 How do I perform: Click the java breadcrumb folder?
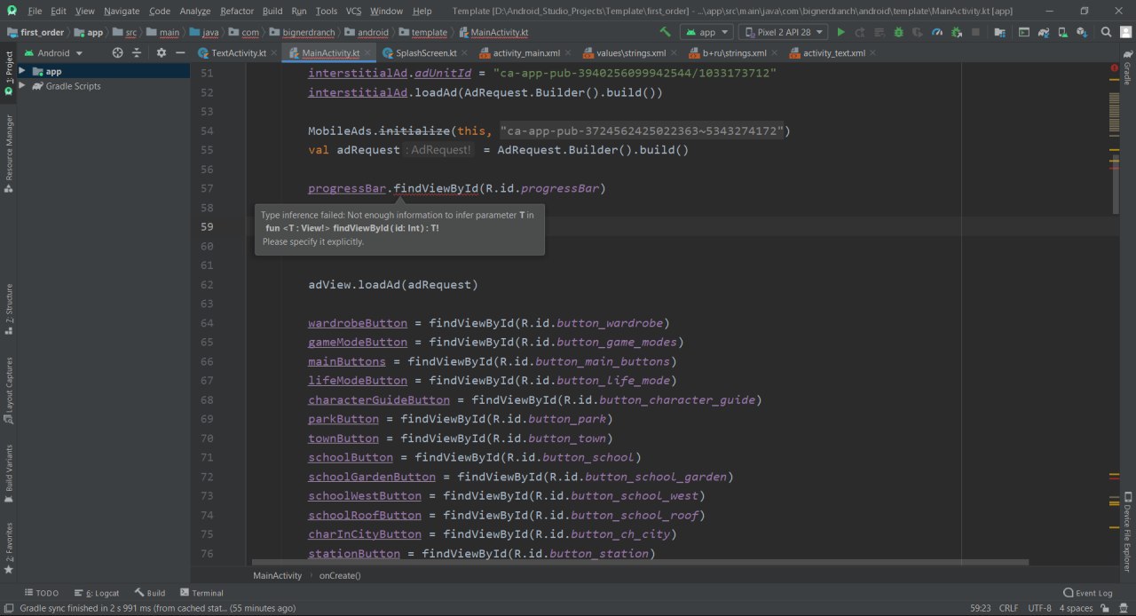(x=210, y=32)
